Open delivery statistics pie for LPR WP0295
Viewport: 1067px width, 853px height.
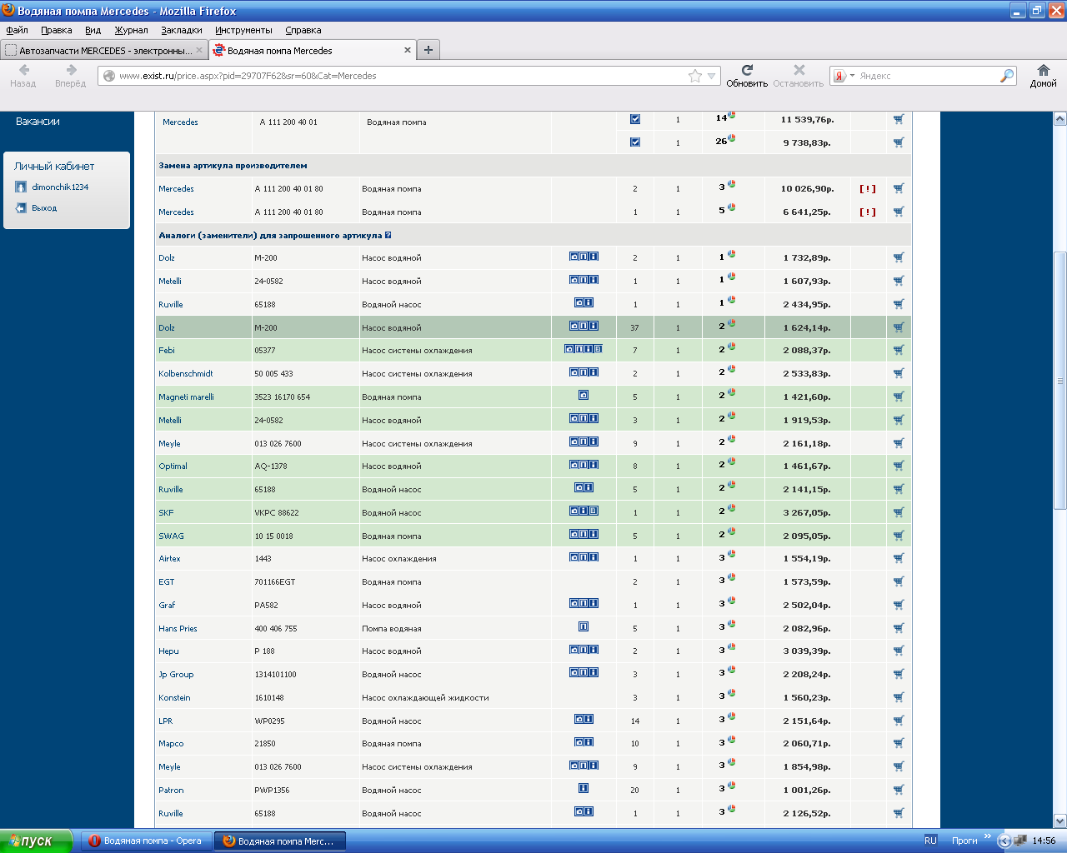[x=731, y=716]
